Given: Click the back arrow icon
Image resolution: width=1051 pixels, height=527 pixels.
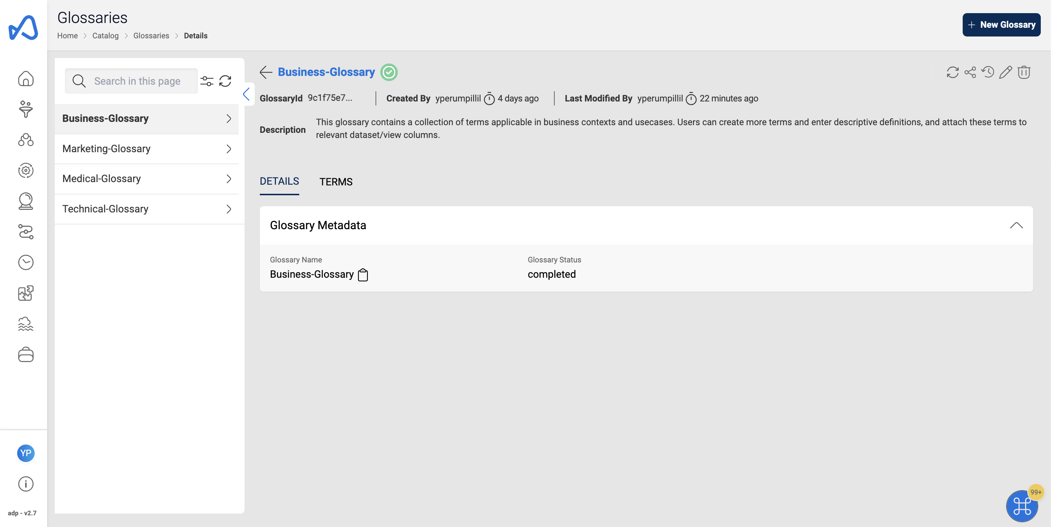Looking at the screenshot, I should coord(265,71).
